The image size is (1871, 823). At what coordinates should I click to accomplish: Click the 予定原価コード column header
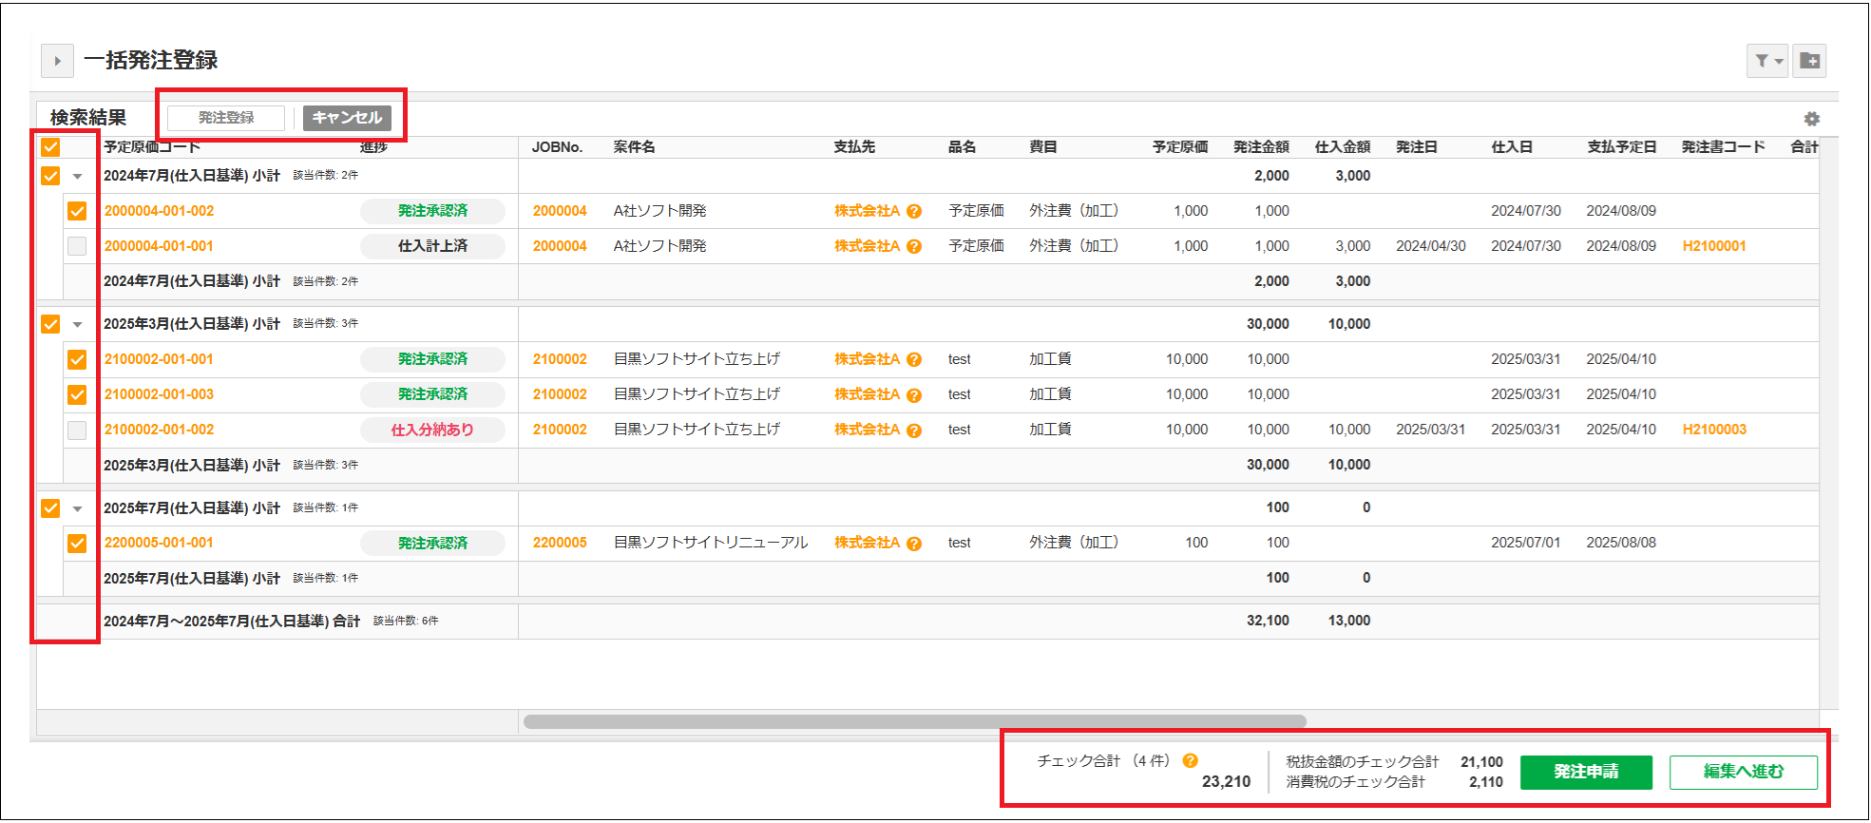(x=152, y=147)
